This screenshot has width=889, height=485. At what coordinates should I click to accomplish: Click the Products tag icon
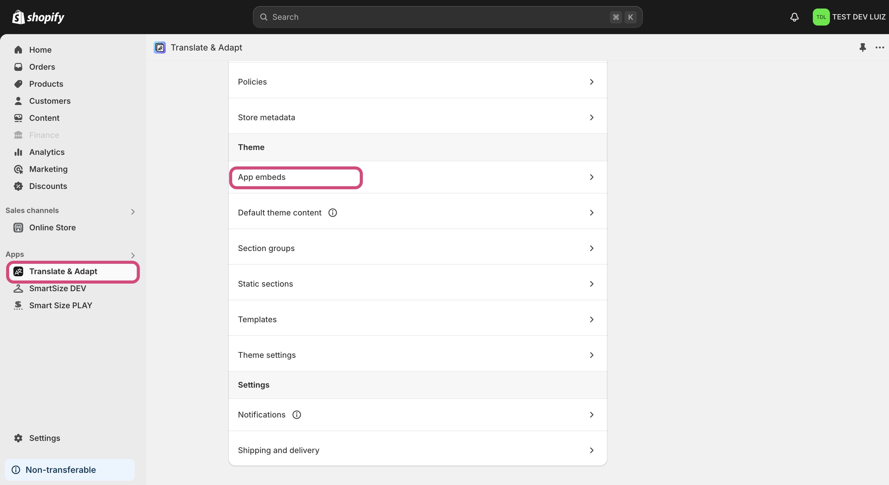18,84
